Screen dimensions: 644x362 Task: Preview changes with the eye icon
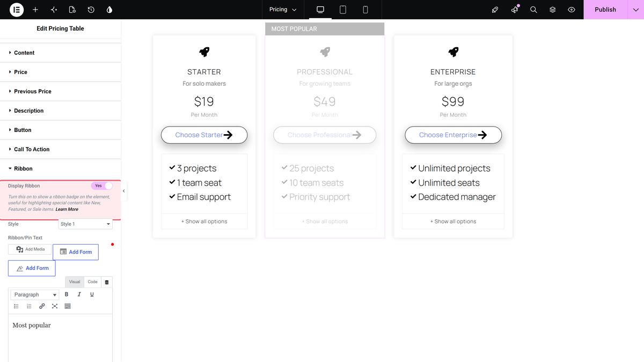point(572,10)
